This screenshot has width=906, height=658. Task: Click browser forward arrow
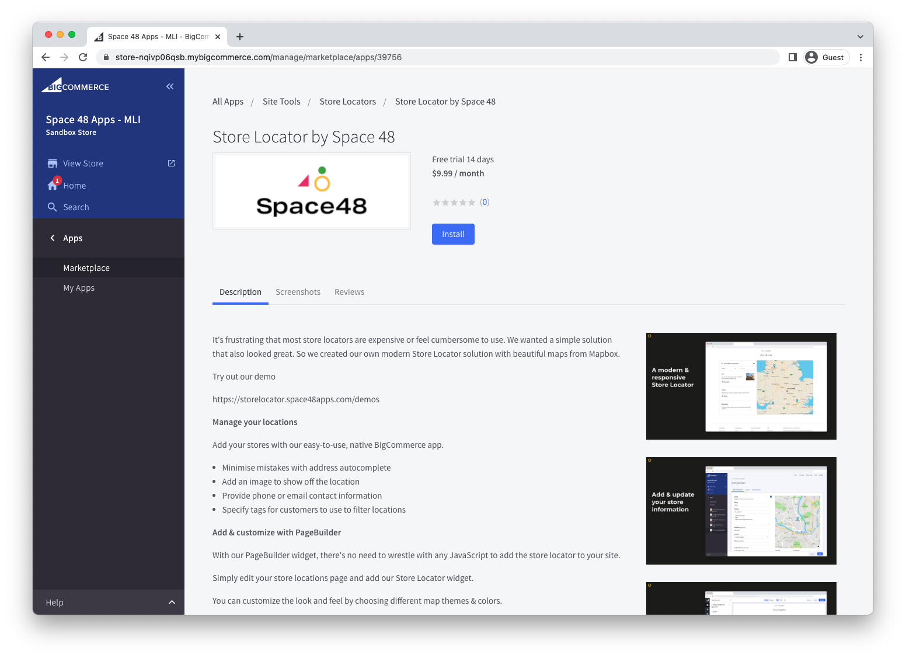[x=64, y=57]
